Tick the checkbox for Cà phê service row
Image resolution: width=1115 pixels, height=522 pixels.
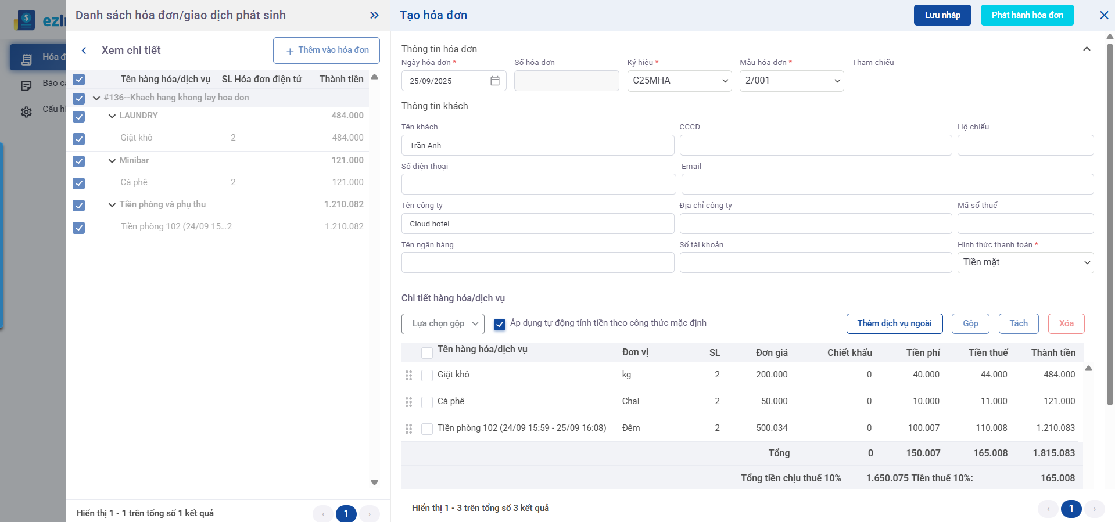click(x=427, y=402)
